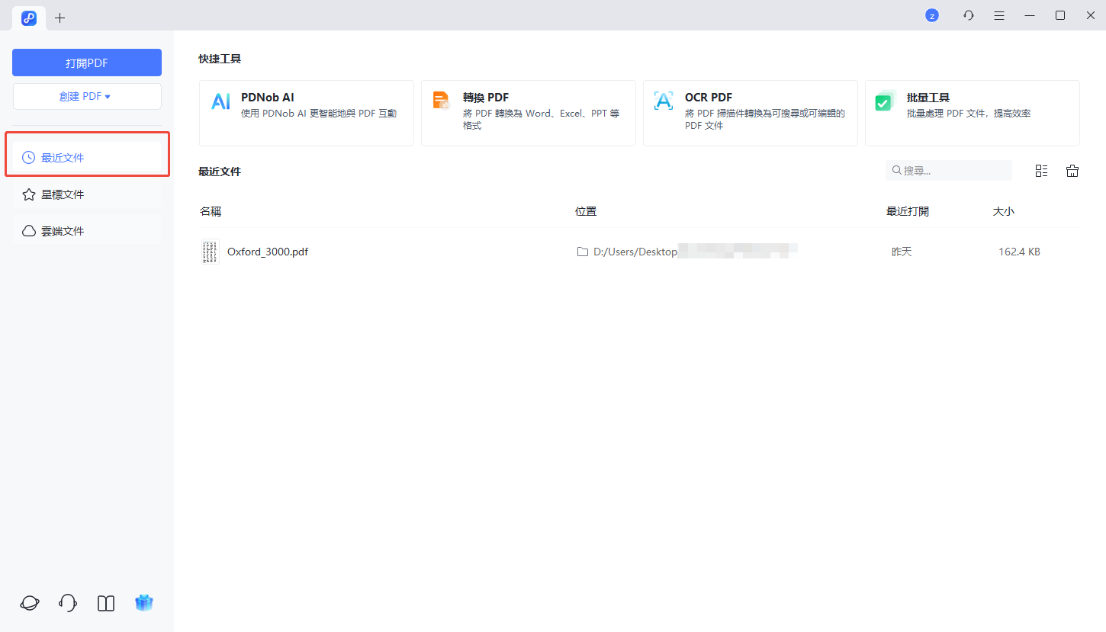Open the user guide book icon
1106x632 pixels.
pos(105,602)
